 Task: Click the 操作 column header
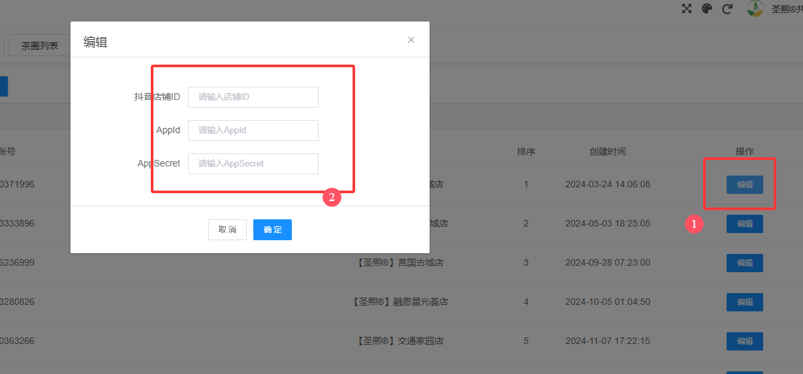click(745, 151)
